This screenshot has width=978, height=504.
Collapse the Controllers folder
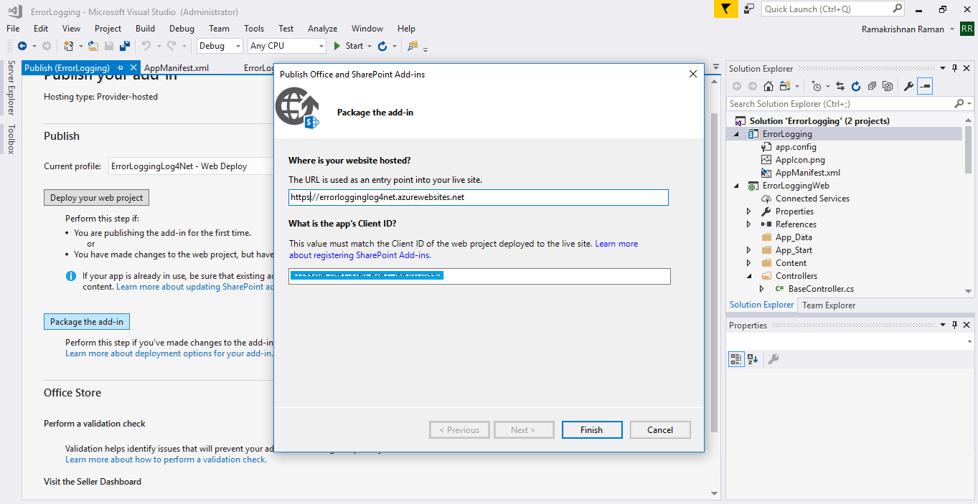pos(749,276)
